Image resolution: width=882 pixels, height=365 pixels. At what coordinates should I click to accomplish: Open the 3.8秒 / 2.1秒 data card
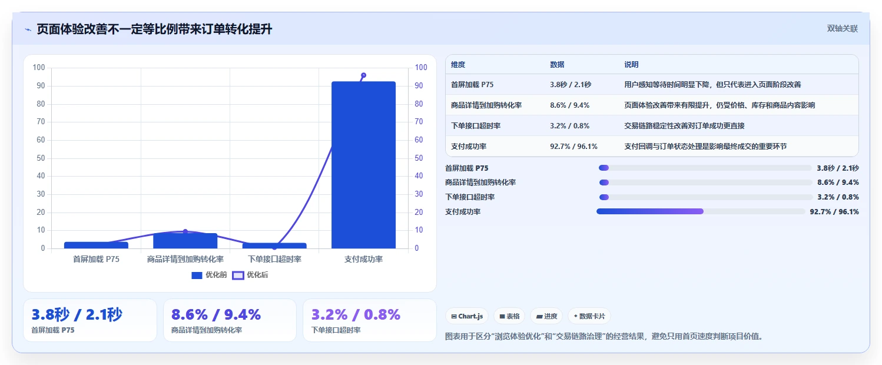pos(90,320)
